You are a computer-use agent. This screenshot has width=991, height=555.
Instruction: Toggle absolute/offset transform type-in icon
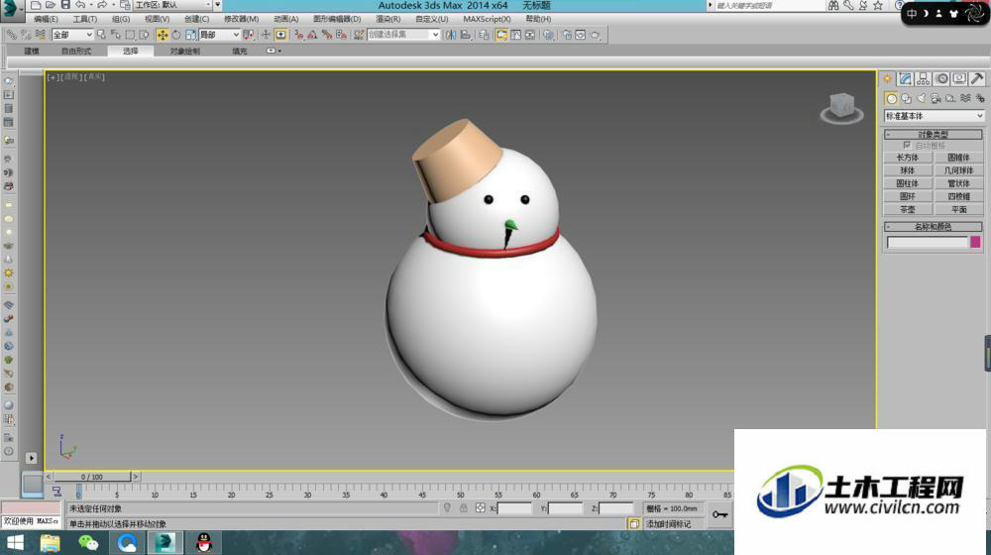tap(481, 507)
